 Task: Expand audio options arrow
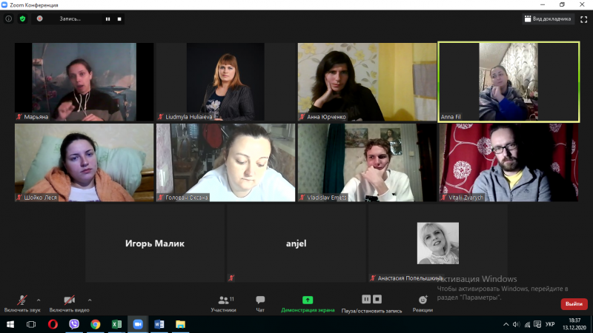(39, 300)
